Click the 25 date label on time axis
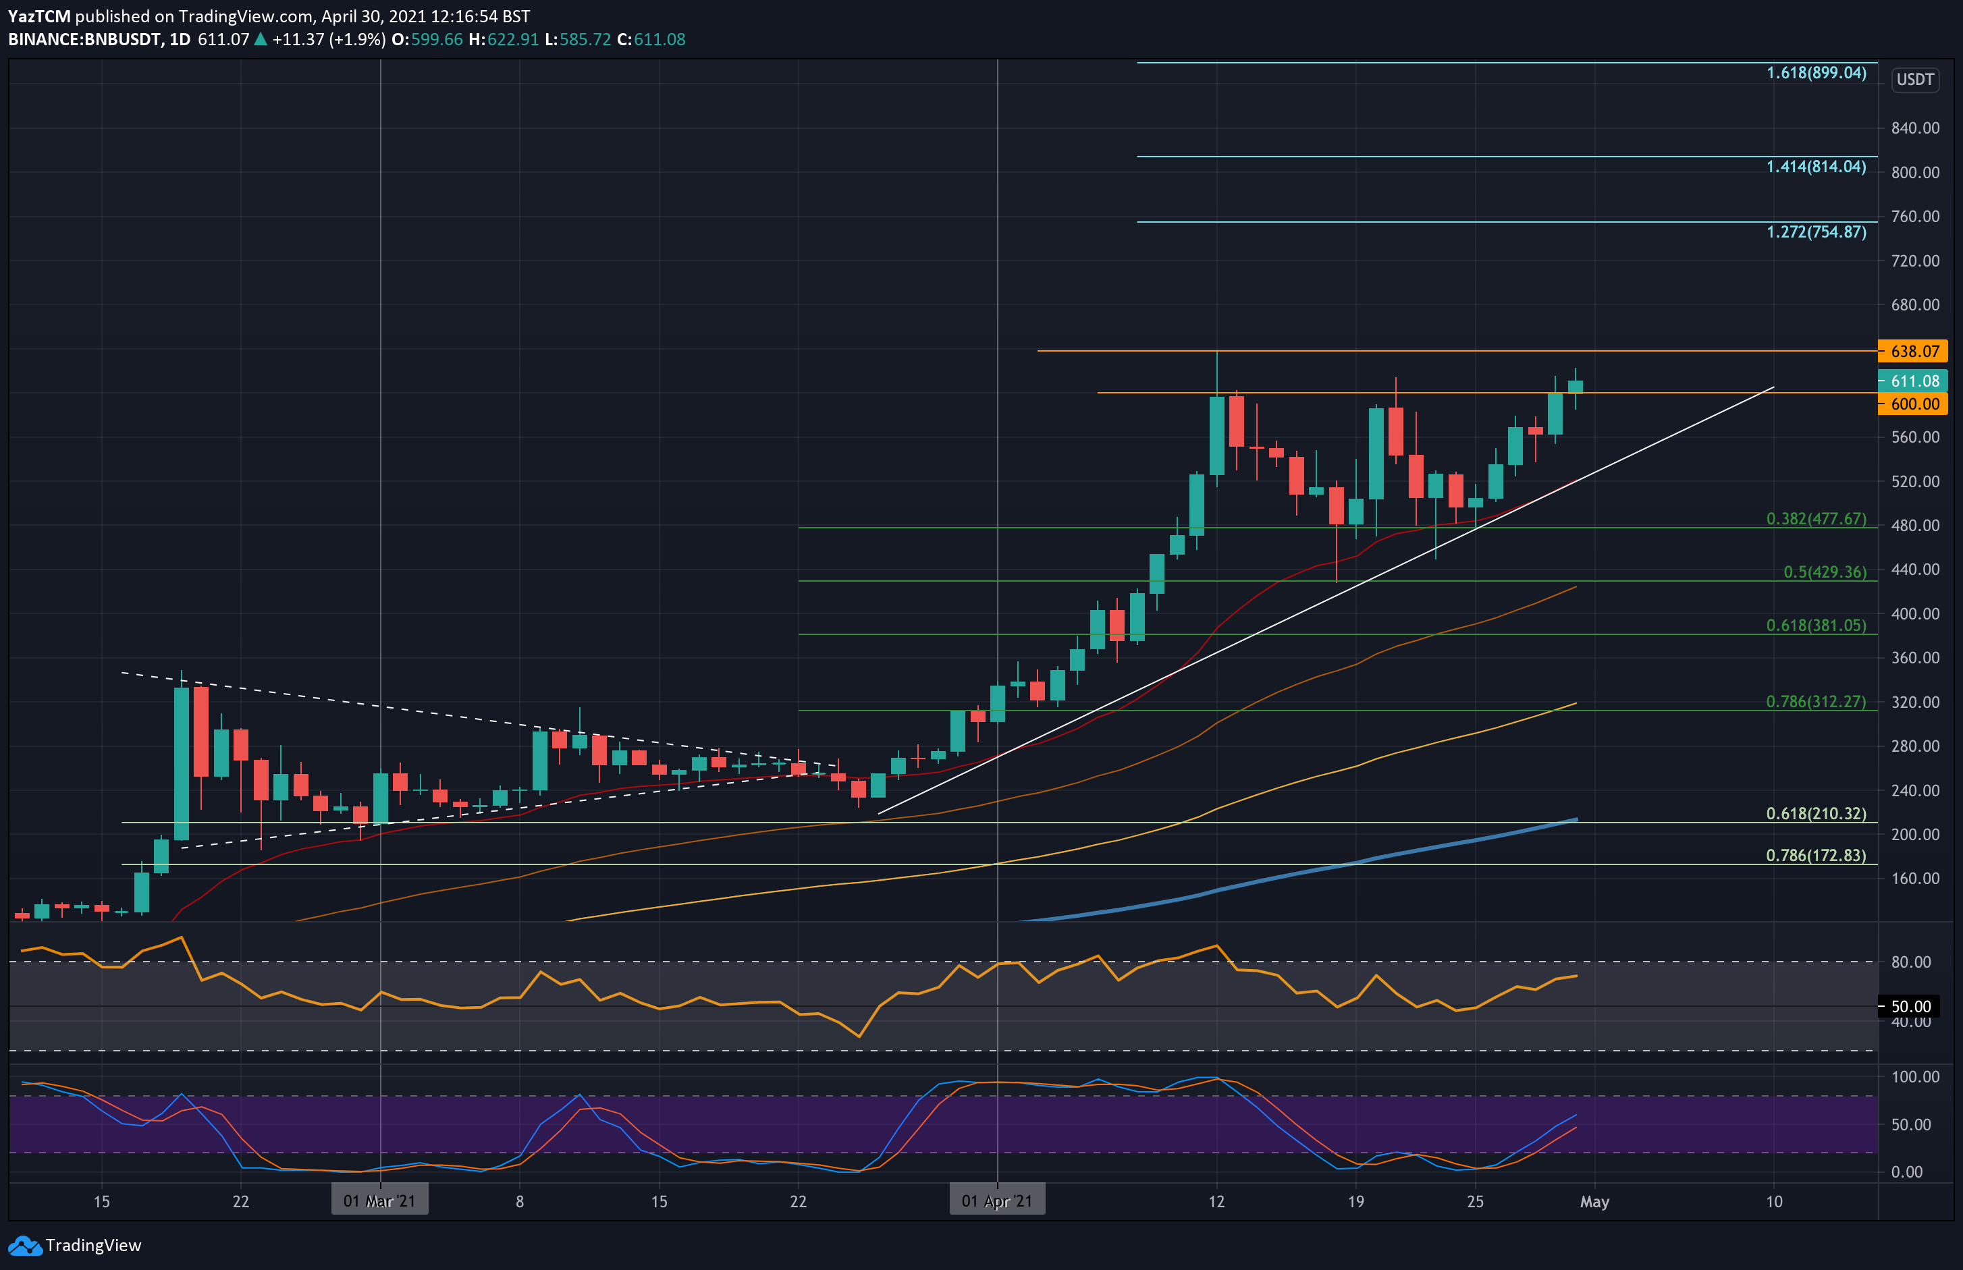 [1476, 1203]
